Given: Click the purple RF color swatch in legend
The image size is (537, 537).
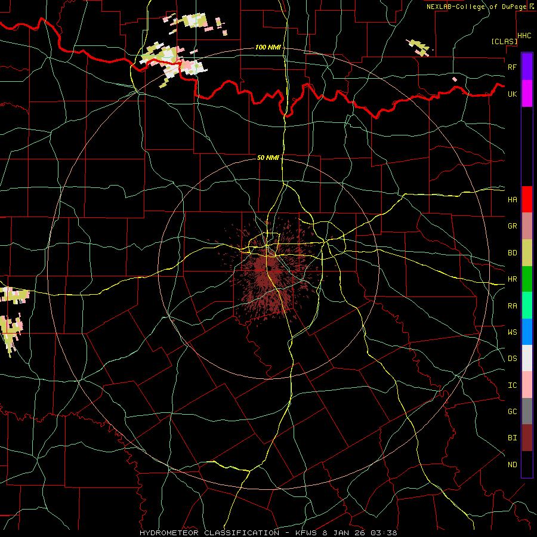Looking at the screenshot, I should tap(527, 67).
